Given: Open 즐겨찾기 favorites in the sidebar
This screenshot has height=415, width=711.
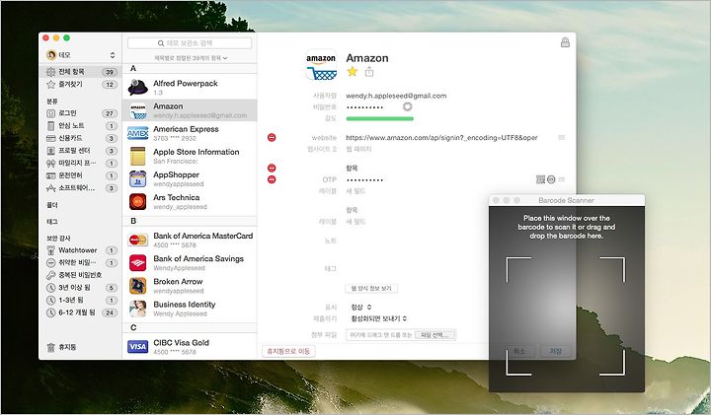Looking at the screenshot, I should click(x=81, y=84).
